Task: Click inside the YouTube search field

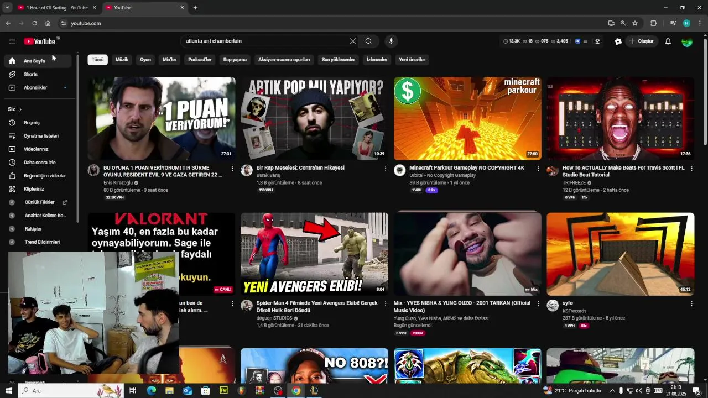Action: pos(265,41)
